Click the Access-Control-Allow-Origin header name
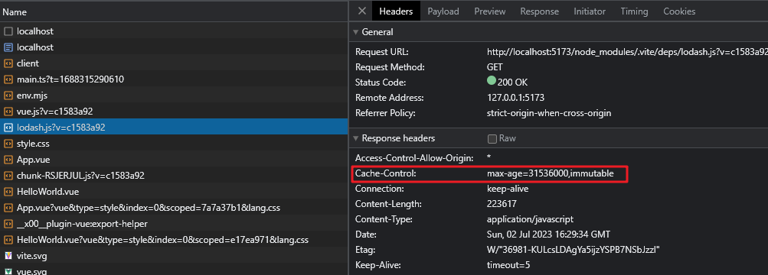Screen dimensions: 768x275 [x=414, y=158]
